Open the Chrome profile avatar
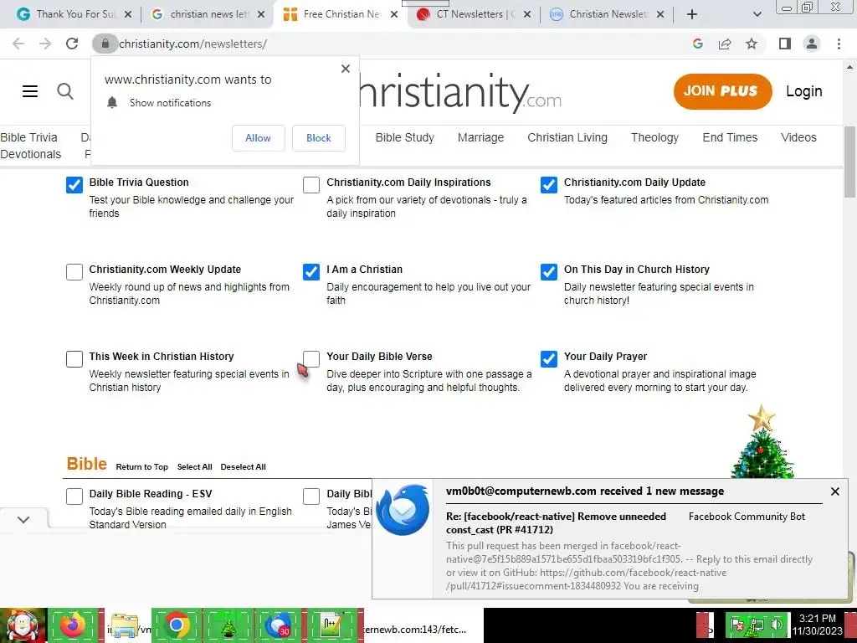 point(812,44)
